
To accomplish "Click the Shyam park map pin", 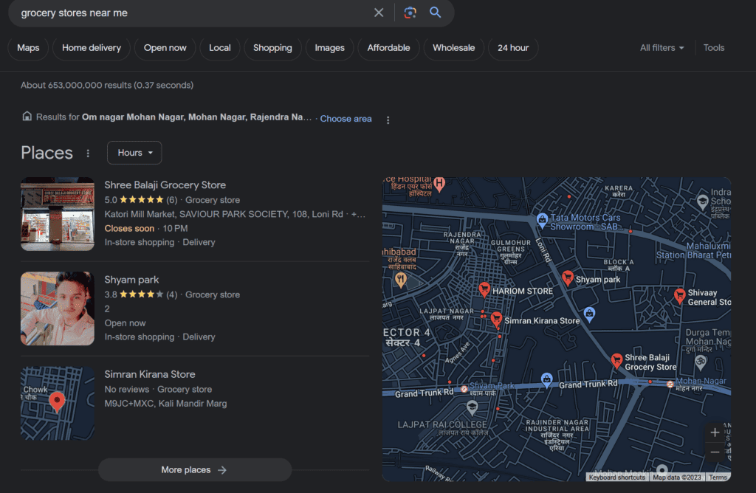I will click(568, 279).
